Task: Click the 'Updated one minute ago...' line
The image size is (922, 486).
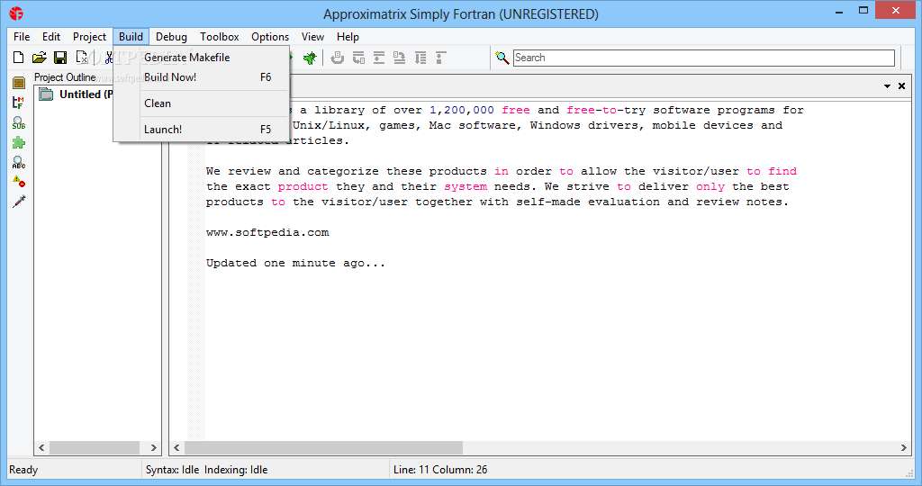Action: 295,264
